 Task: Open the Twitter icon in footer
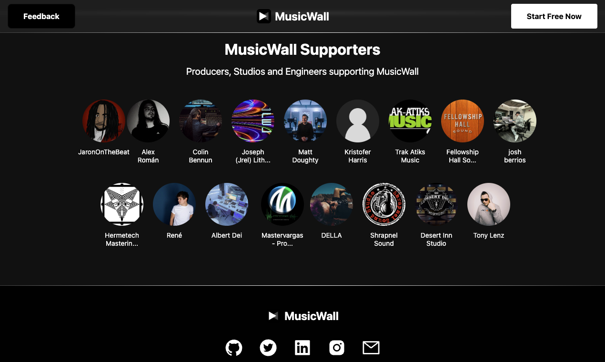tap(268, 348)
